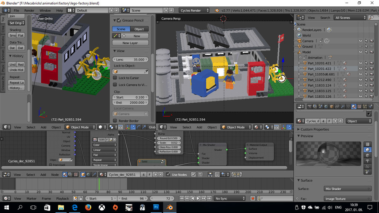Select Object grease pencil source
379x213 pixels.
139,29
